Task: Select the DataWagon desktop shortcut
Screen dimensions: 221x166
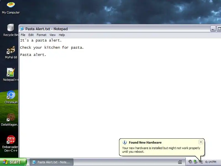Action: coord(10,120)
